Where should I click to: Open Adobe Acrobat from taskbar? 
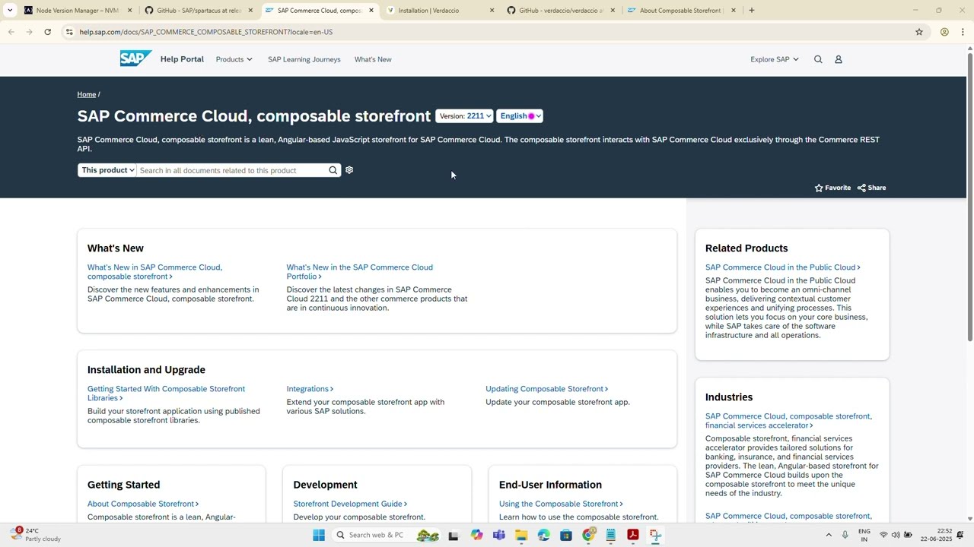(632, 536)
